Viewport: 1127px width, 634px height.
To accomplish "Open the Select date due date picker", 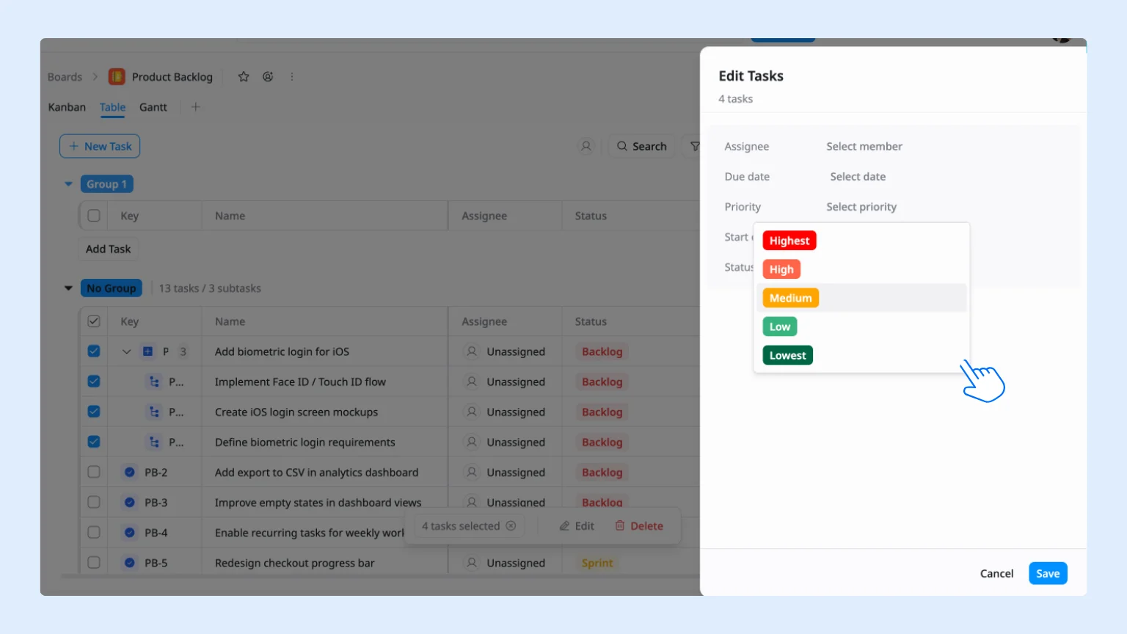I will pyautogui.click(x=858, y=176).
